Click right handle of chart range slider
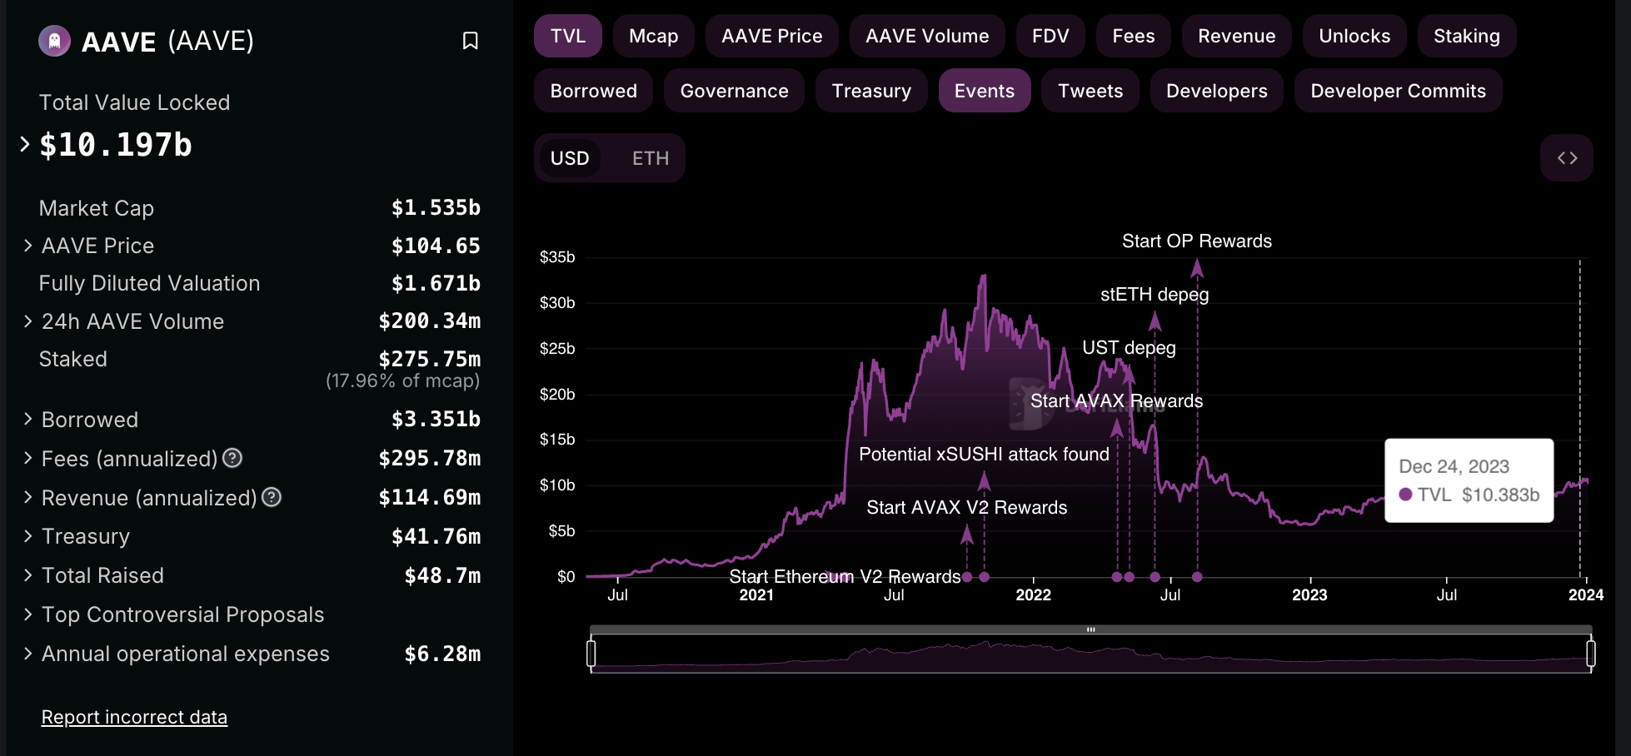Screen dimensions: 1631x756 tap(1591, 654)
